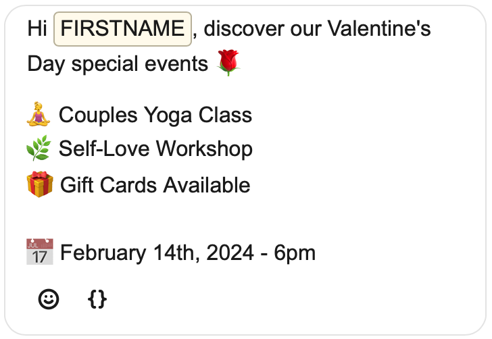Click the word 'Valentine's' in first line
492x339 pixels.
379,28
